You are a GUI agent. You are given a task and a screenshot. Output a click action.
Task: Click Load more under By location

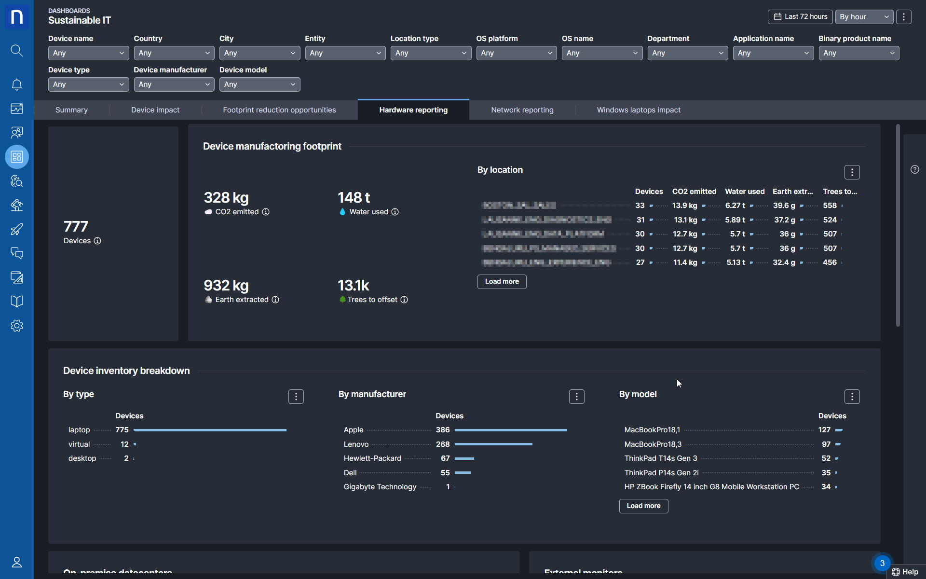pos(502,282)
